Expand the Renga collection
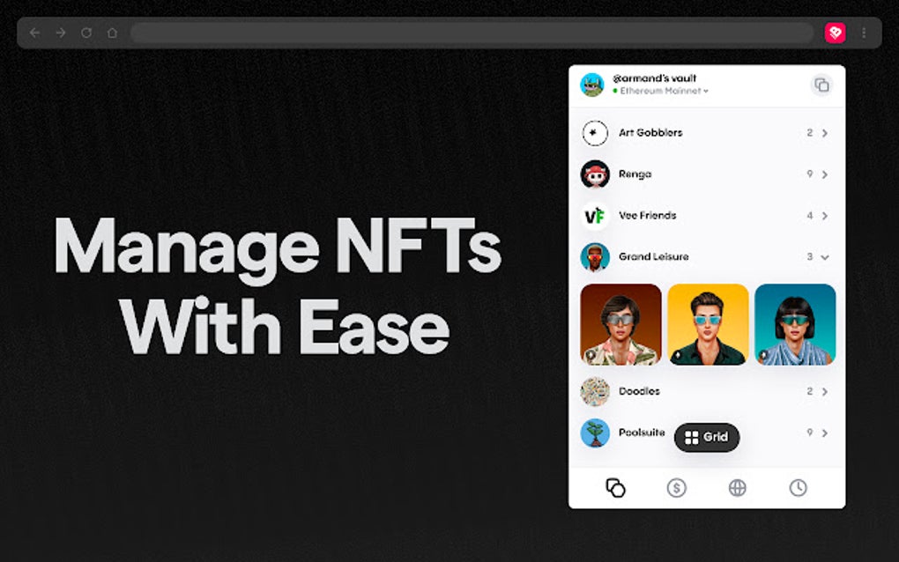This screenshot has width=899, height=562. 824,174
